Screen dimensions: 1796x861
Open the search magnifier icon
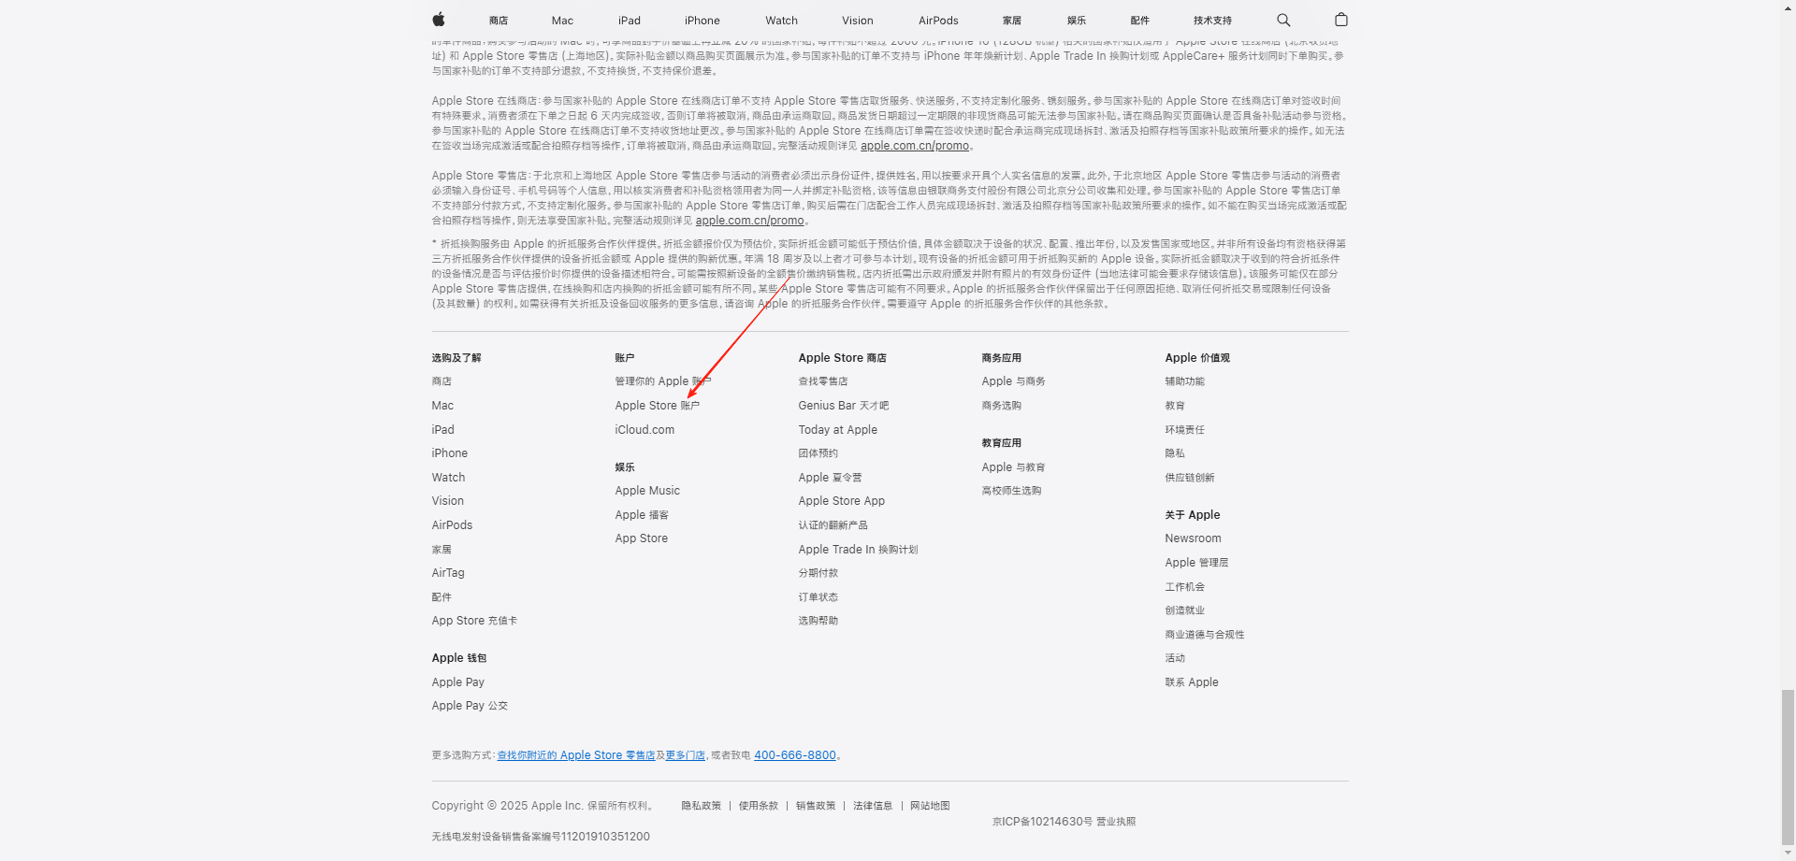click(x=1283, y=20)
